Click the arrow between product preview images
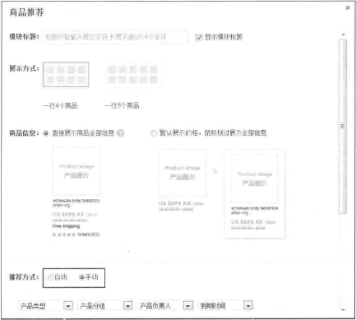 tap(215, 171)
